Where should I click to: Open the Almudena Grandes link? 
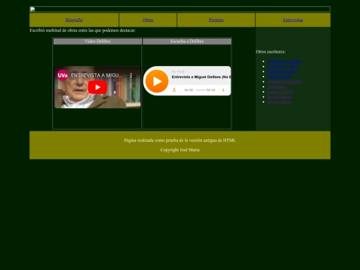pos(285,61)
